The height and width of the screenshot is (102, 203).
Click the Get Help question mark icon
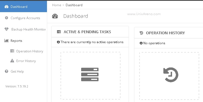(7, 71)
